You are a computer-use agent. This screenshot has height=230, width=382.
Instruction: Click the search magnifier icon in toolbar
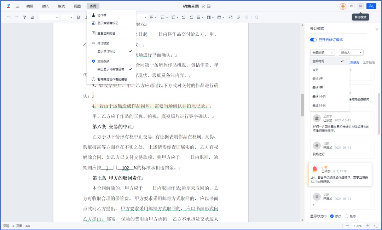[256, 17]
